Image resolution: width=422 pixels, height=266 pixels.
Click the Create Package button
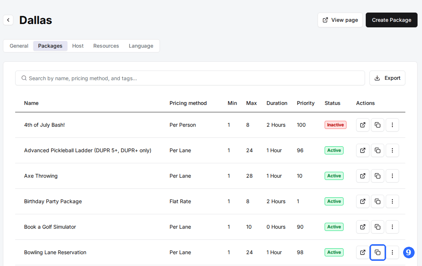click(391, 20)
